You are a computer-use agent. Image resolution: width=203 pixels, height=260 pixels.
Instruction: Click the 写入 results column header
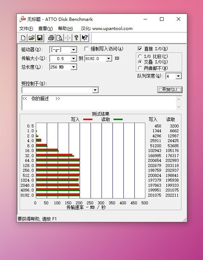(153, 119)
